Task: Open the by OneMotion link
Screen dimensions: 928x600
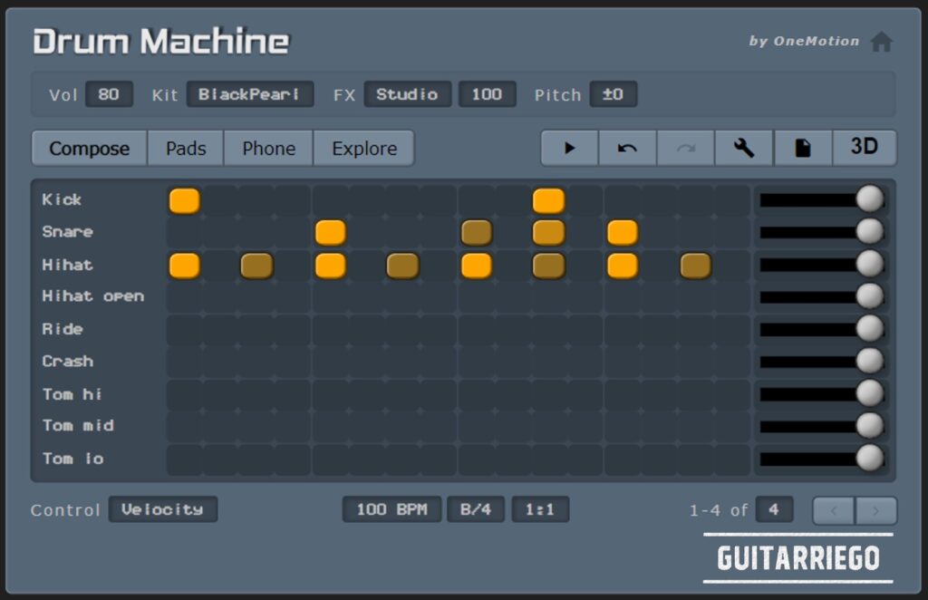Action: (x=804, y=41)
